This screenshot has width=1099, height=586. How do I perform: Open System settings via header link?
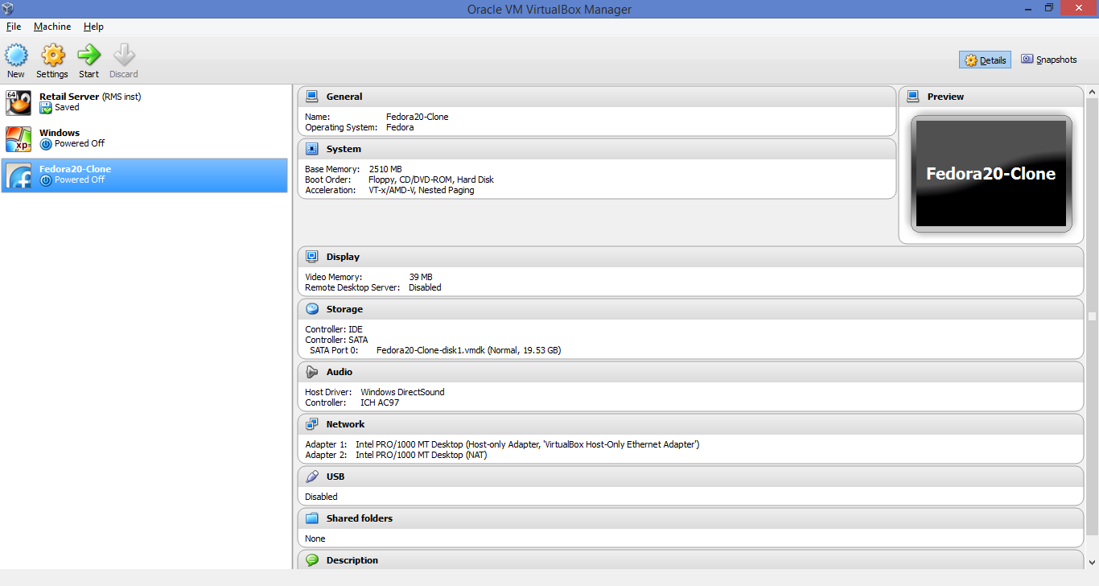344,149
